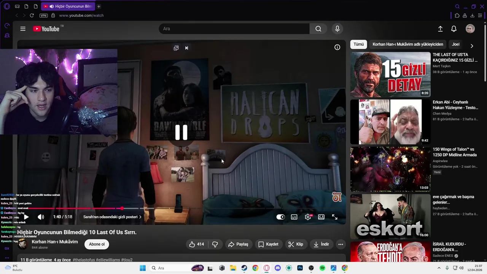
Task: Open Steam from the taskbar
Action: click(244, 268)
